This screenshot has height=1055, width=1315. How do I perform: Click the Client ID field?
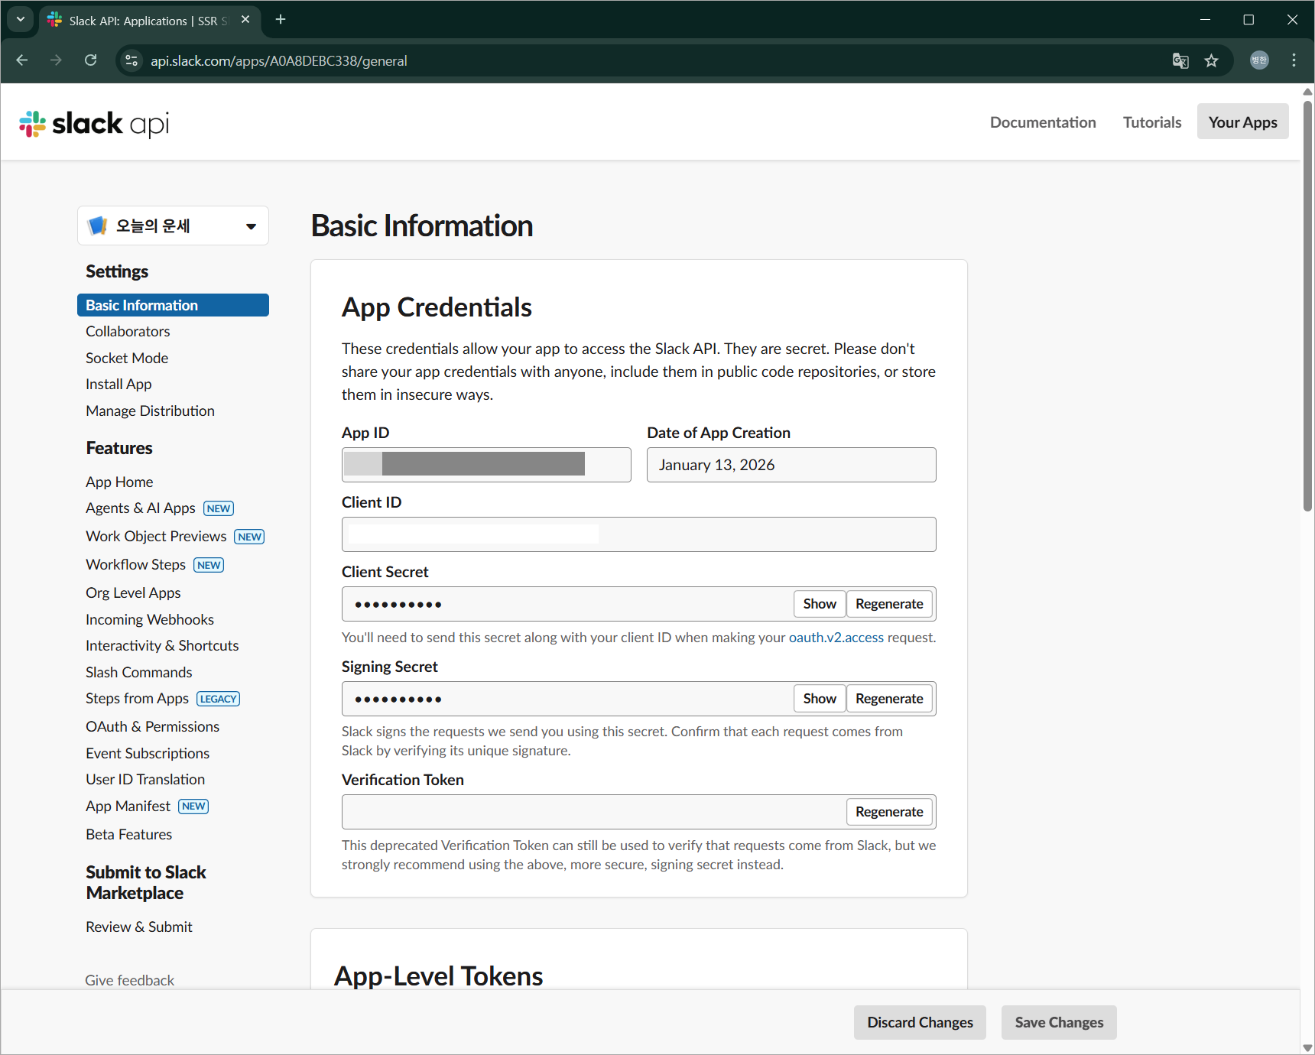point(639,534)
